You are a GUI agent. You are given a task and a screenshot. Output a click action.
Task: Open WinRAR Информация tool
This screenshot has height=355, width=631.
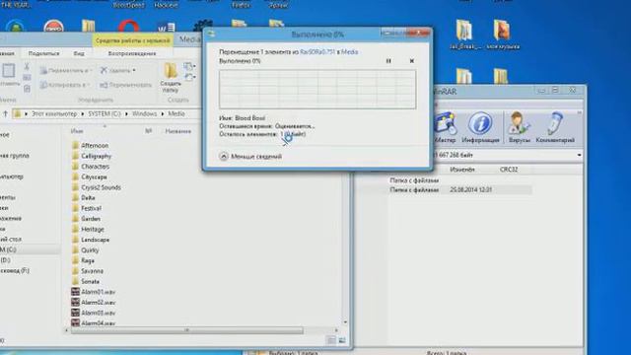coord(480,128)
